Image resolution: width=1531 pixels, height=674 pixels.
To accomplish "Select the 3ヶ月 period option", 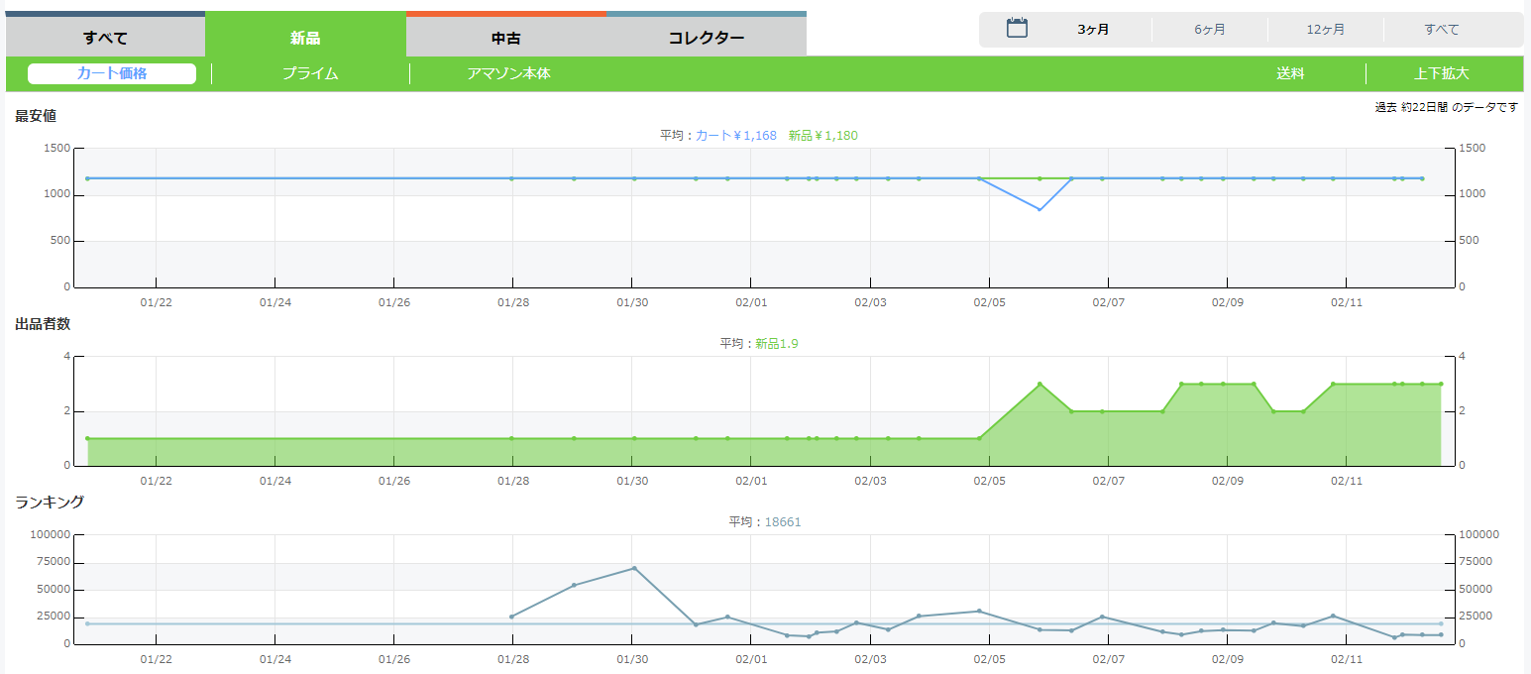I will (x=1093, y=30).
